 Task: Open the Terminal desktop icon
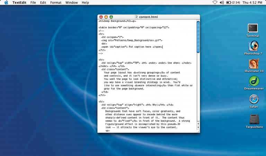pos(253,29)
